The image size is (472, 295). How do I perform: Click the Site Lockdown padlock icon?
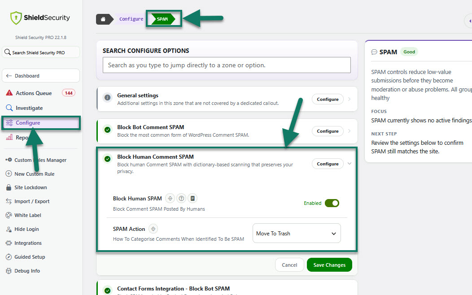click(x=9, y=187)
